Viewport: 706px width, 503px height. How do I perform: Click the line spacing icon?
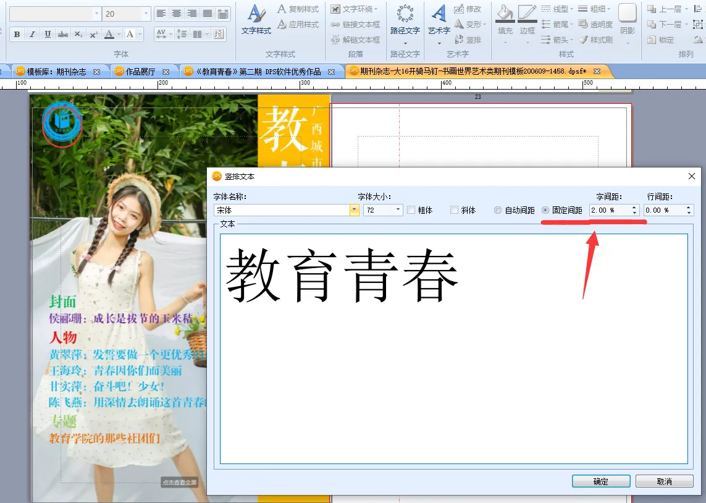pos(182,34)
